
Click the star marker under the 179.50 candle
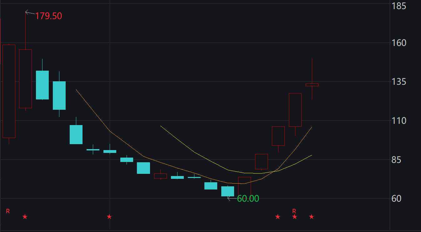coord(25,217)
